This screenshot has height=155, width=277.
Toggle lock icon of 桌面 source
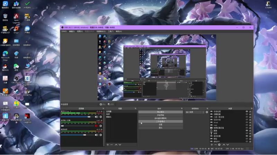(250, 131)
